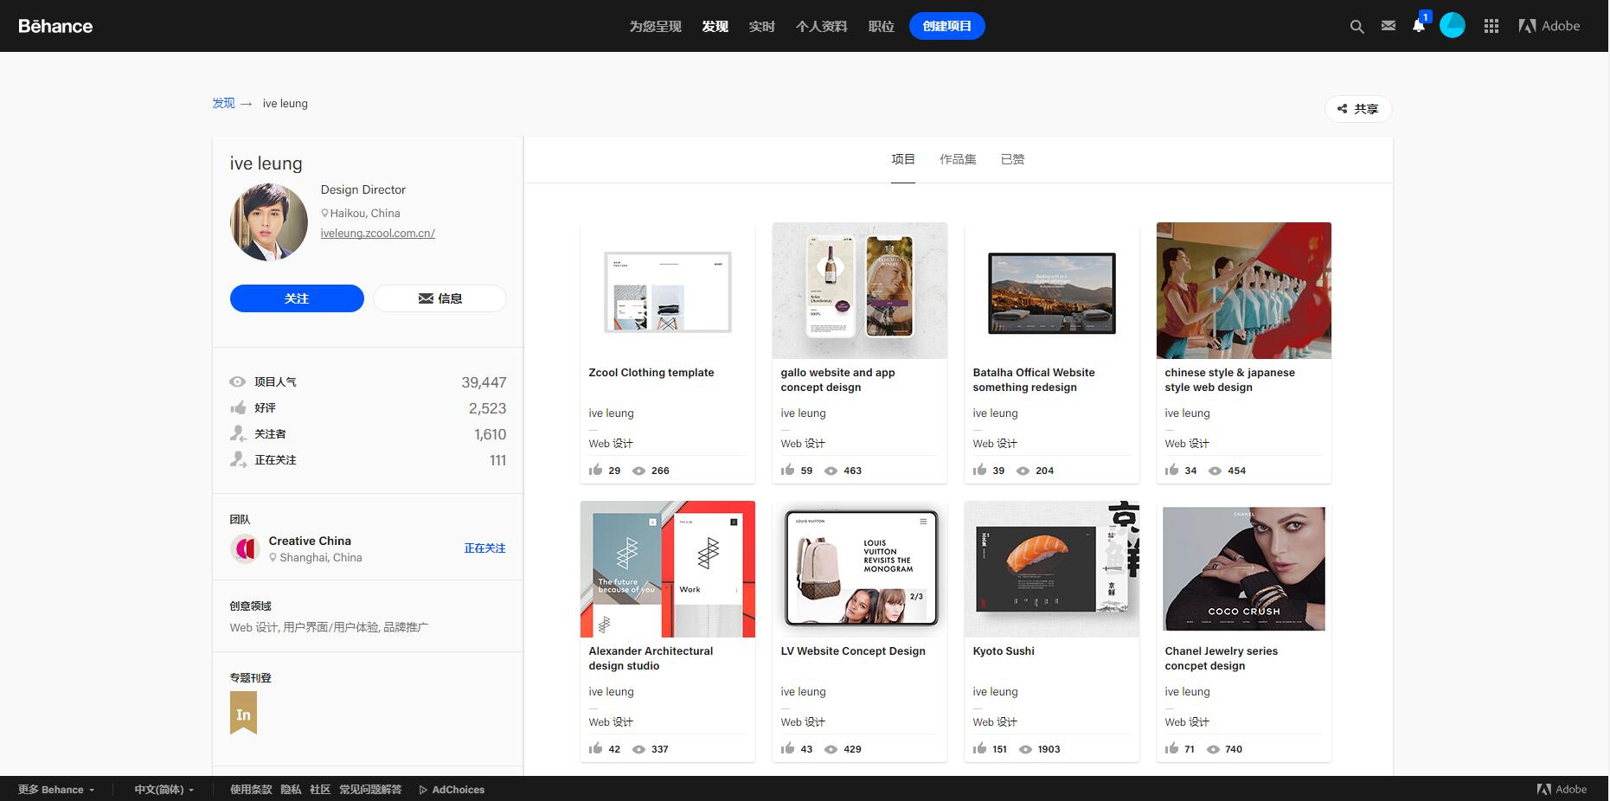Image resolution: width=1610 pixels, height=801 pixels.
Task: Click ive leung's profile photo
Action: click(x=269, y=221)
